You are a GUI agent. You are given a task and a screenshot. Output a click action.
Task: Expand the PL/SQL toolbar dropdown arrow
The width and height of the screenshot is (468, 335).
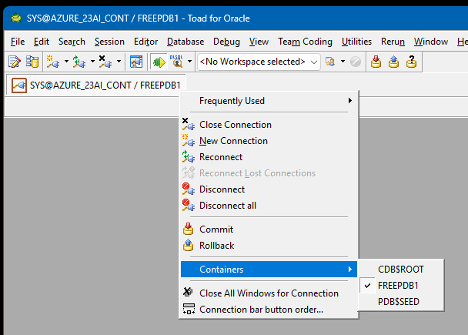189,62
